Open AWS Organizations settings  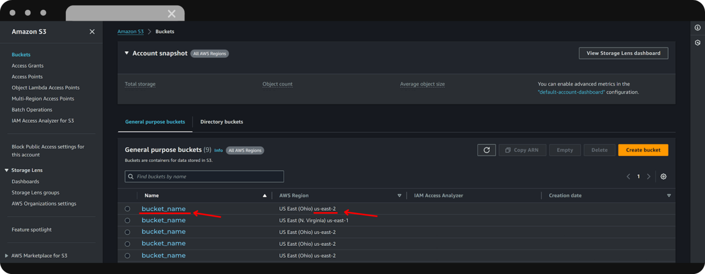[44, 204]
